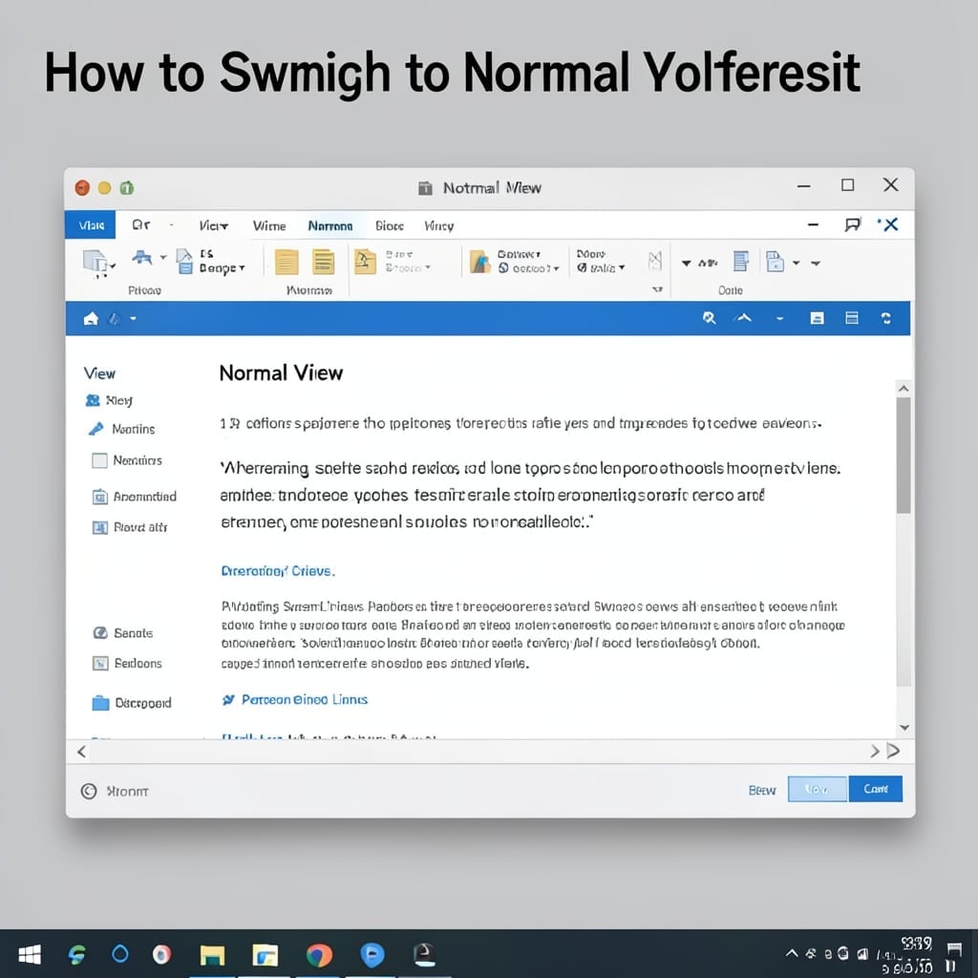The width and height of the screenshot is (978, 978).
Task: Open the Cortana circle on taskbar
Action: pyautogui.click(x=119, y=954)
